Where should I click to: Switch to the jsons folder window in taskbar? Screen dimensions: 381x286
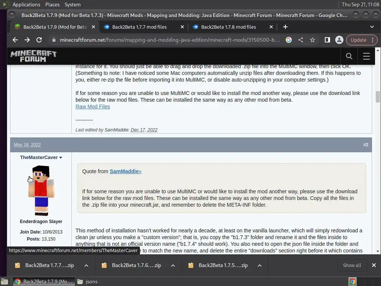87,282
